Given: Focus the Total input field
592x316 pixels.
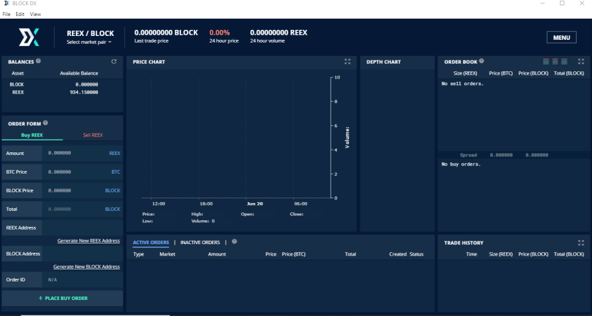Looking at the screenshot, I should pyautogui.click(x=83, y=209).
